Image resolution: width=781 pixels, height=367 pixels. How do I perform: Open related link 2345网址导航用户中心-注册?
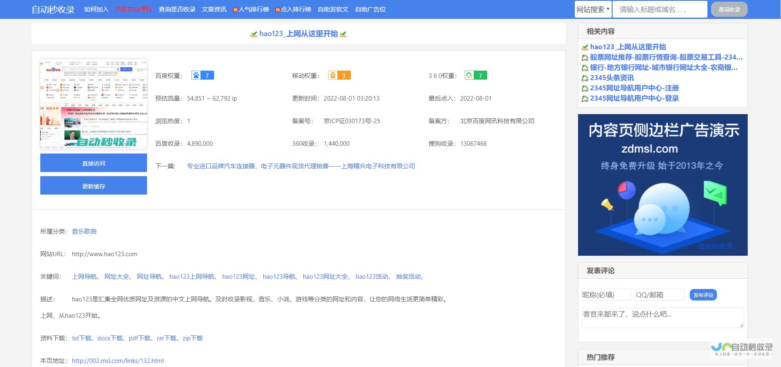click(634, 88)
